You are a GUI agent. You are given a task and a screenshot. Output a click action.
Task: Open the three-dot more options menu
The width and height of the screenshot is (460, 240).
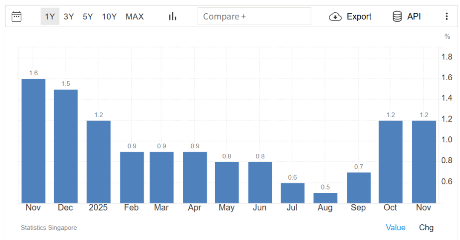point(446,17)
